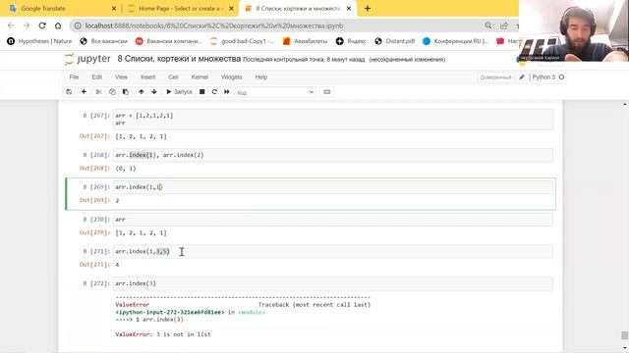Close the Home Page tab

(231, 9)
